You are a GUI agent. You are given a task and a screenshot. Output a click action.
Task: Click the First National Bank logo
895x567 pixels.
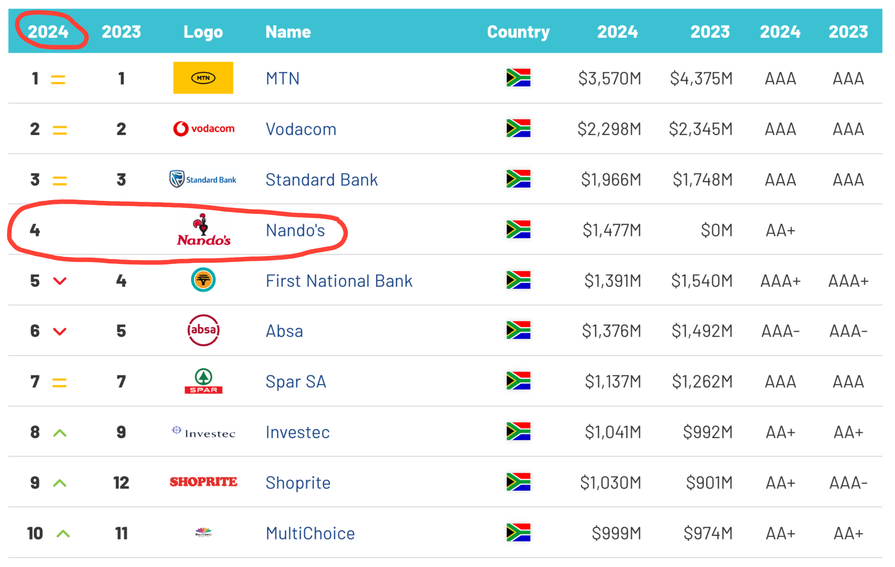point(203,280)
